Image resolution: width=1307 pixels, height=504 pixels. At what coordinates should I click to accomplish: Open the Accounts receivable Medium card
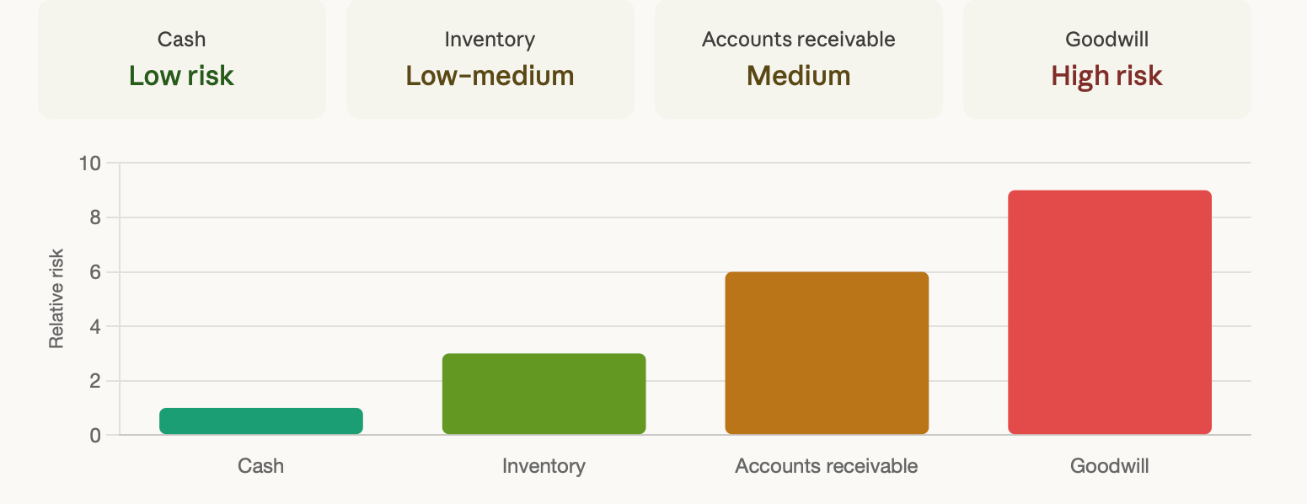coord(798,59)
